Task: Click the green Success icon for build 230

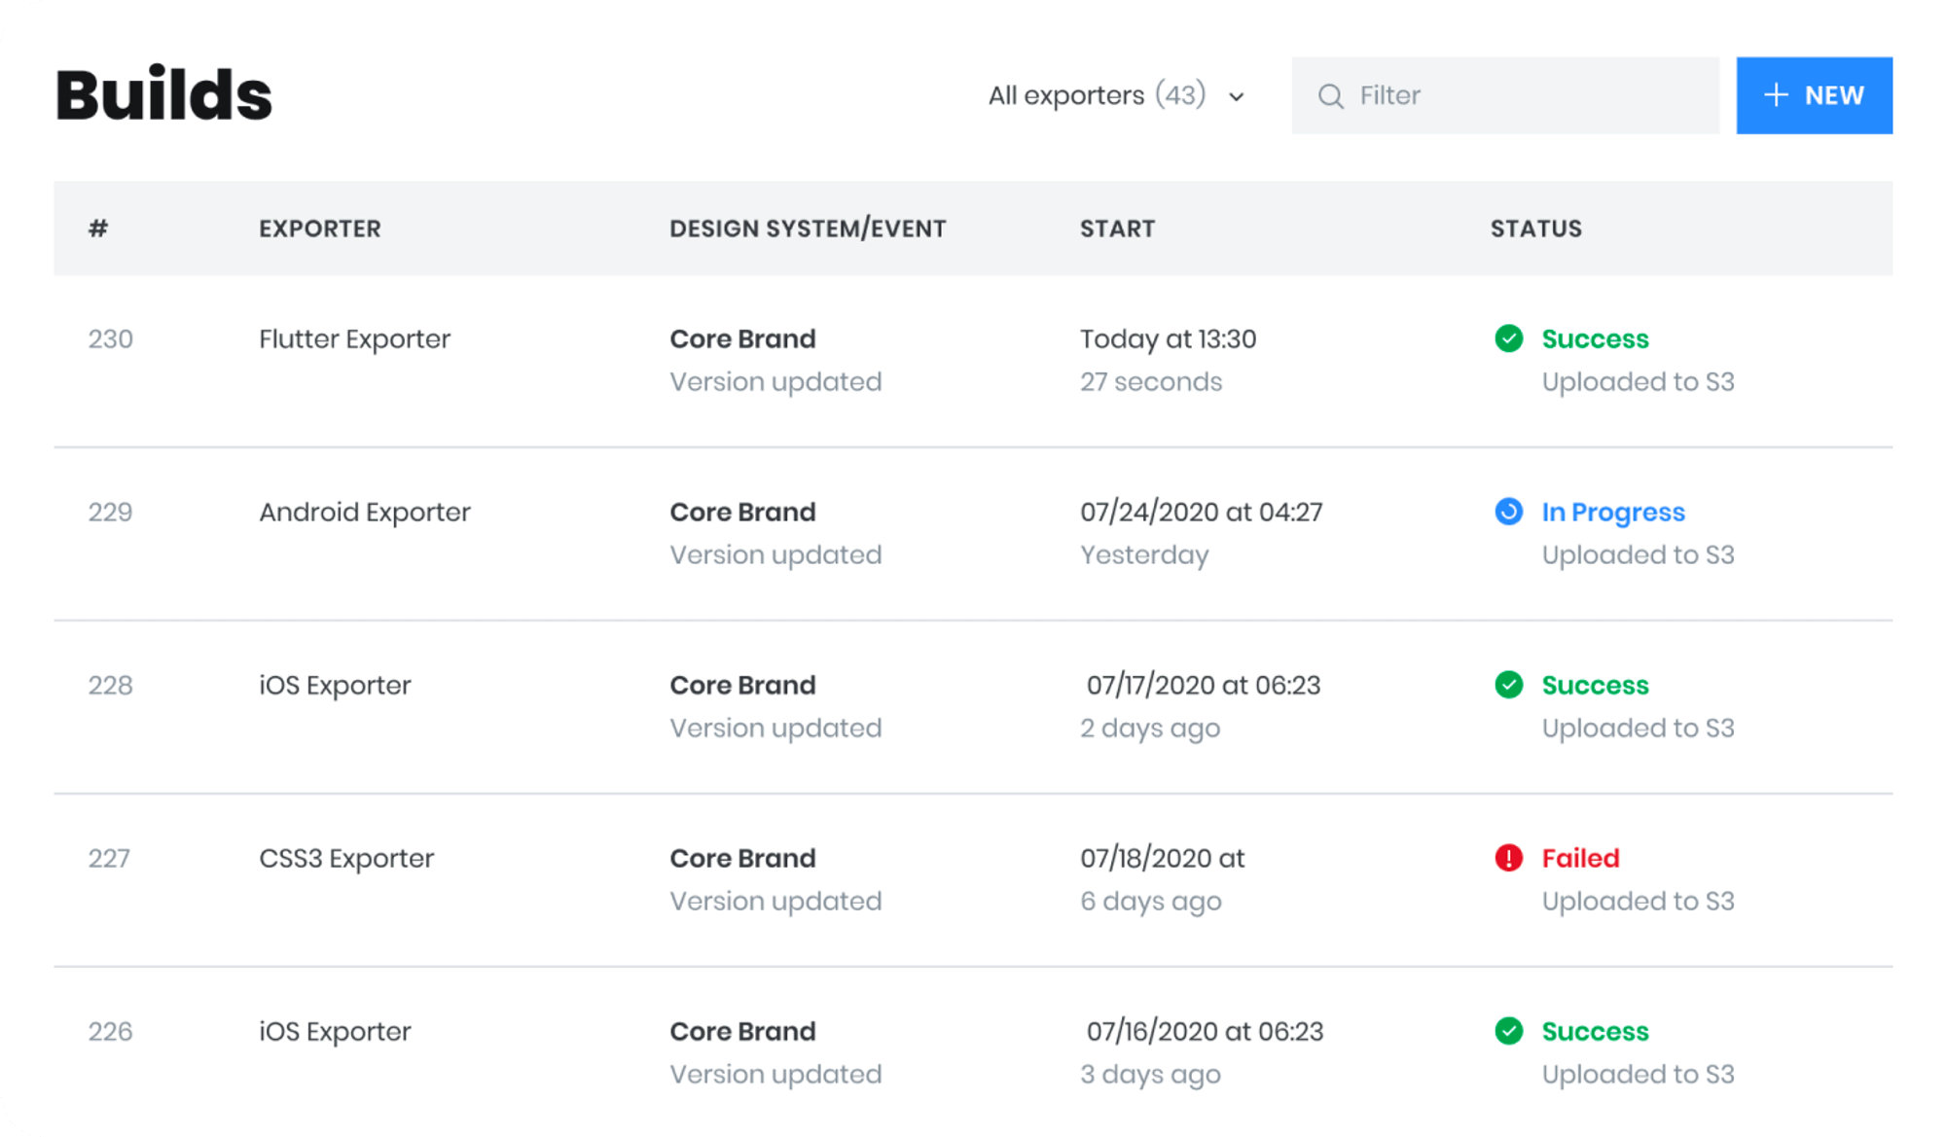Action: (1508, 339)
